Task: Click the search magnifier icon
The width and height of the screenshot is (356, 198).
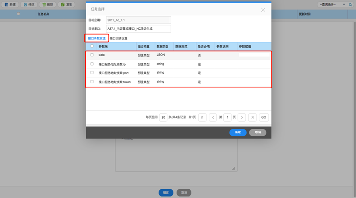Action: [350, 5]
